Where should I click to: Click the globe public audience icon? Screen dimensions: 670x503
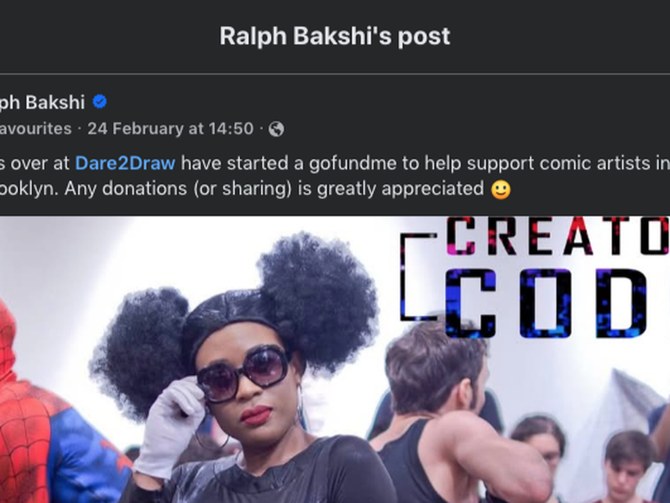click(x=276, y=130)
